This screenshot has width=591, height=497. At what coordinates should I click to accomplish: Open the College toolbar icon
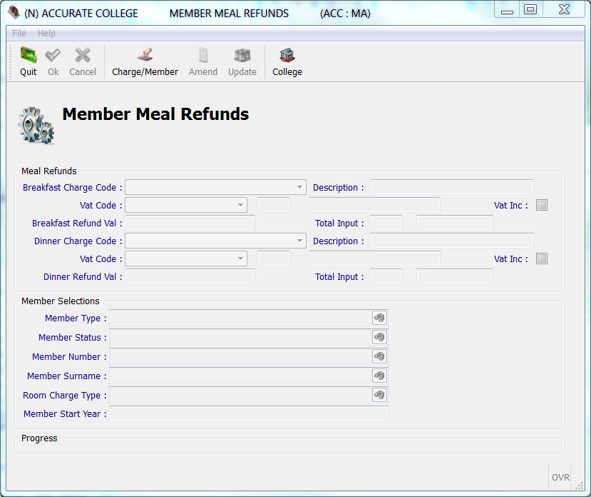[287, 56]
